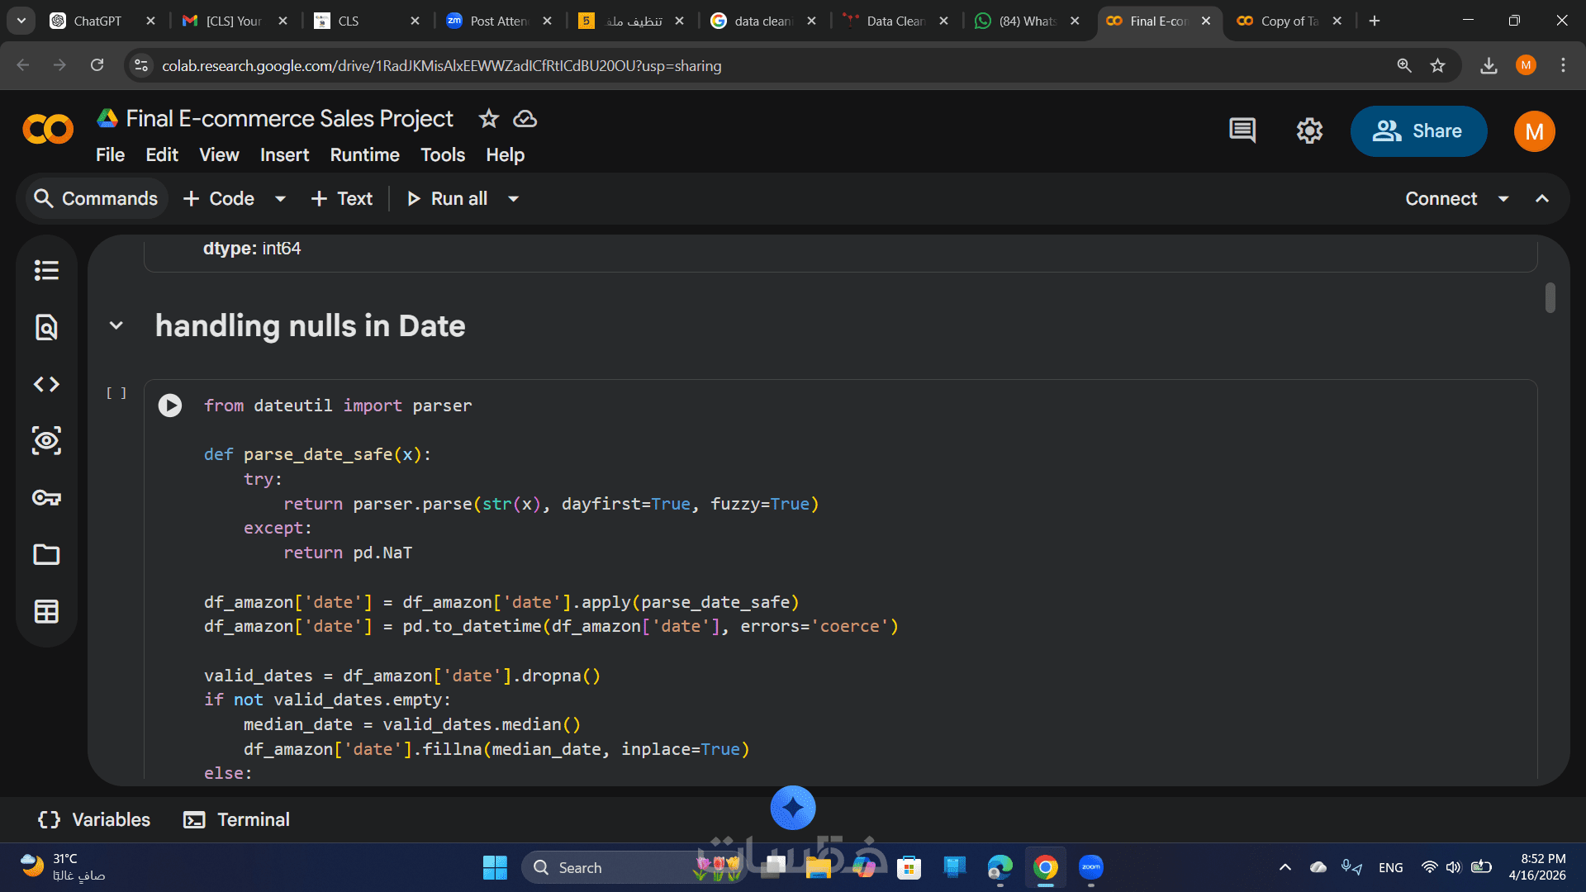Open Colab settings gear icon
This screenshot has width=1586, height=892.
[1309, 130]
